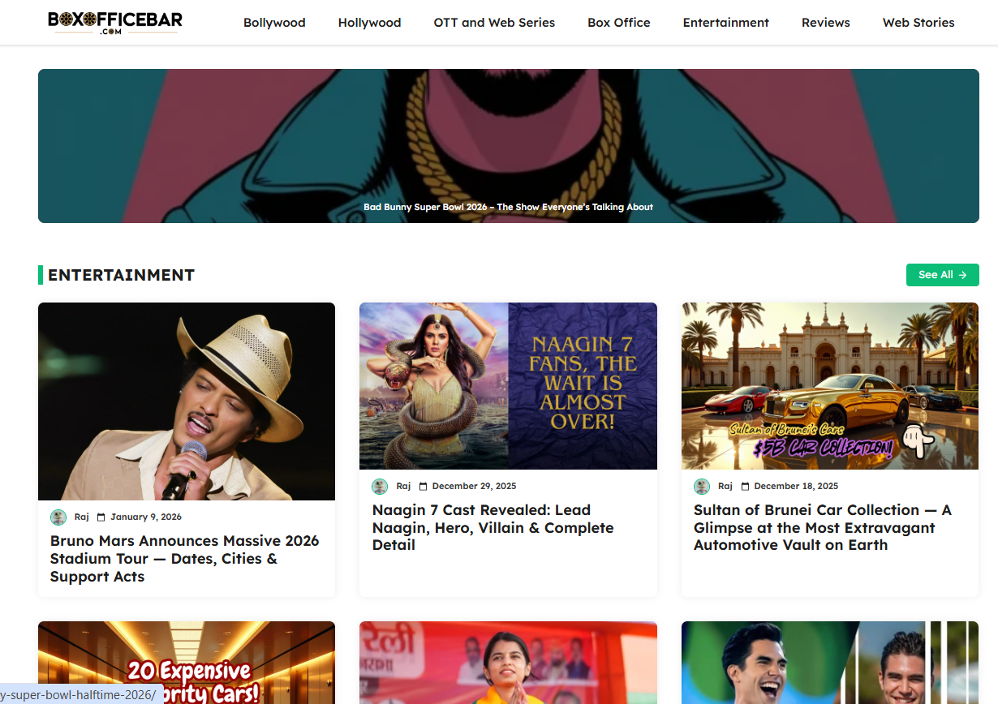998x704 pixels.
Task: Open the Bollywood menu item
Action: (274, 23)
